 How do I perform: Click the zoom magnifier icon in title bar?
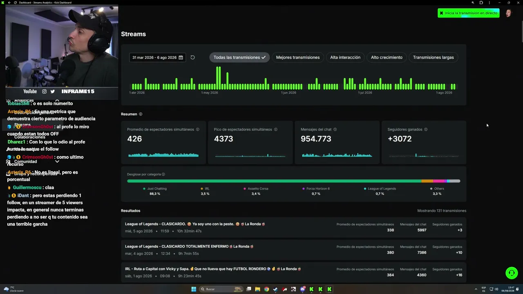pos(473,2)
